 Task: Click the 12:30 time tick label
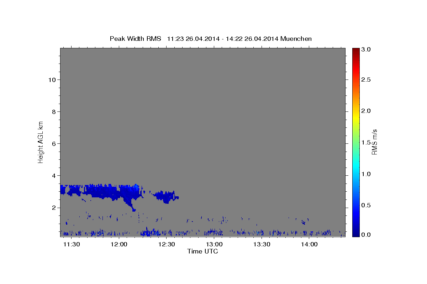tap(166, 245)
